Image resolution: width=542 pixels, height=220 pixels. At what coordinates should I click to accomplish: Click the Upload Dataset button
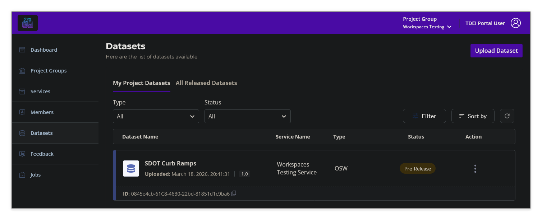(x=496, y=50)
